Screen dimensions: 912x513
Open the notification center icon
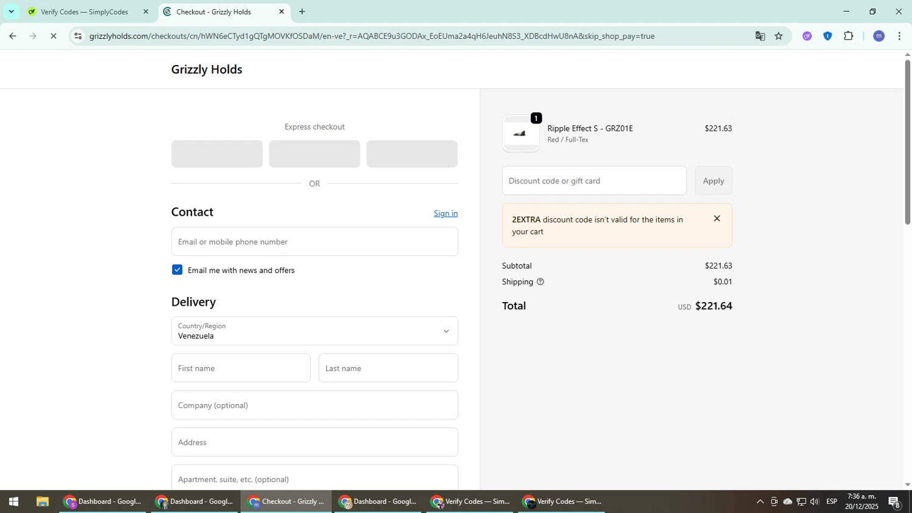[895, 502]
